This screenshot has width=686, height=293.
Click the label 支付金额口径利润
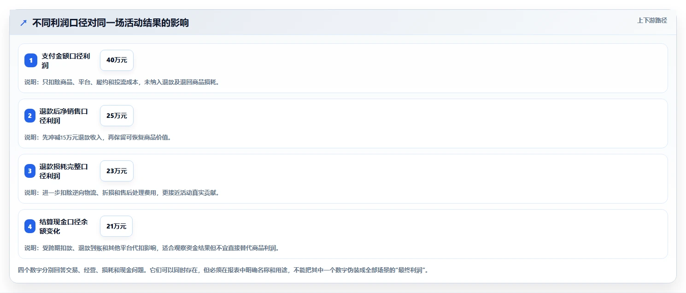(x=66, y=60)
